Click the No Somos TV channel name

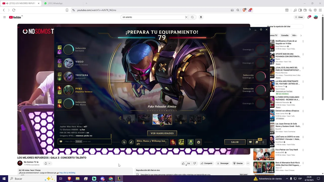click(30, 162)
